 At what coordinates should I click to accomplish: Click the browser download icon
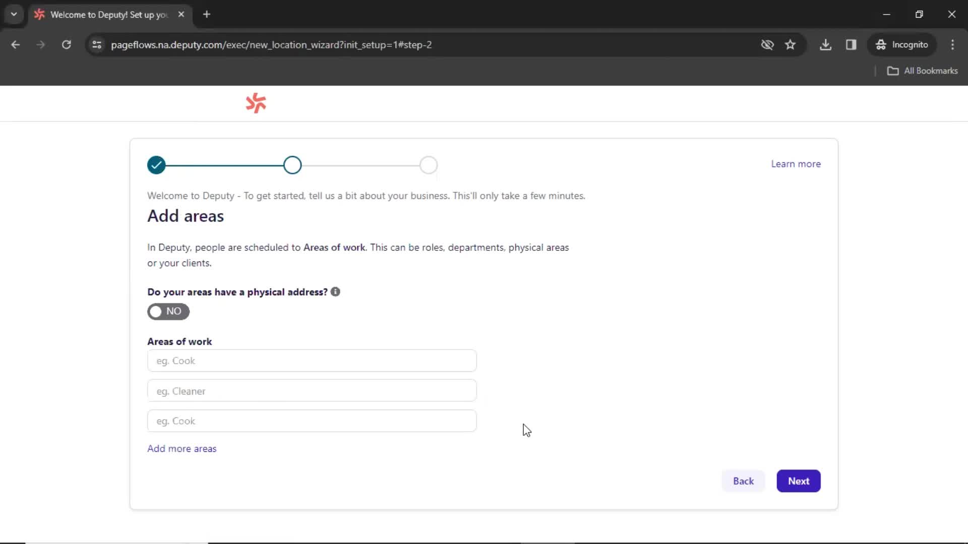point(826,44)
